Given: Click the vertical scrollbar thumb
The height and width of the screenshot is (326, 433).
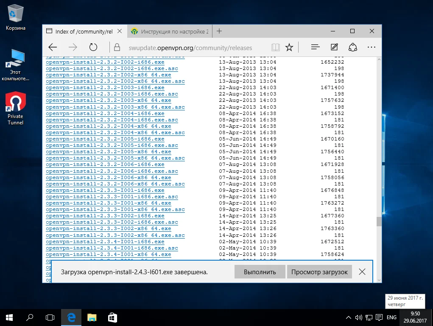Looking at the screenshot, I should tap(379, 222).
